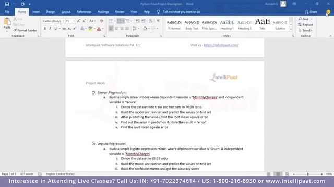Click the Align Right icon
This screenshot has height=187, width=334.
122,29
